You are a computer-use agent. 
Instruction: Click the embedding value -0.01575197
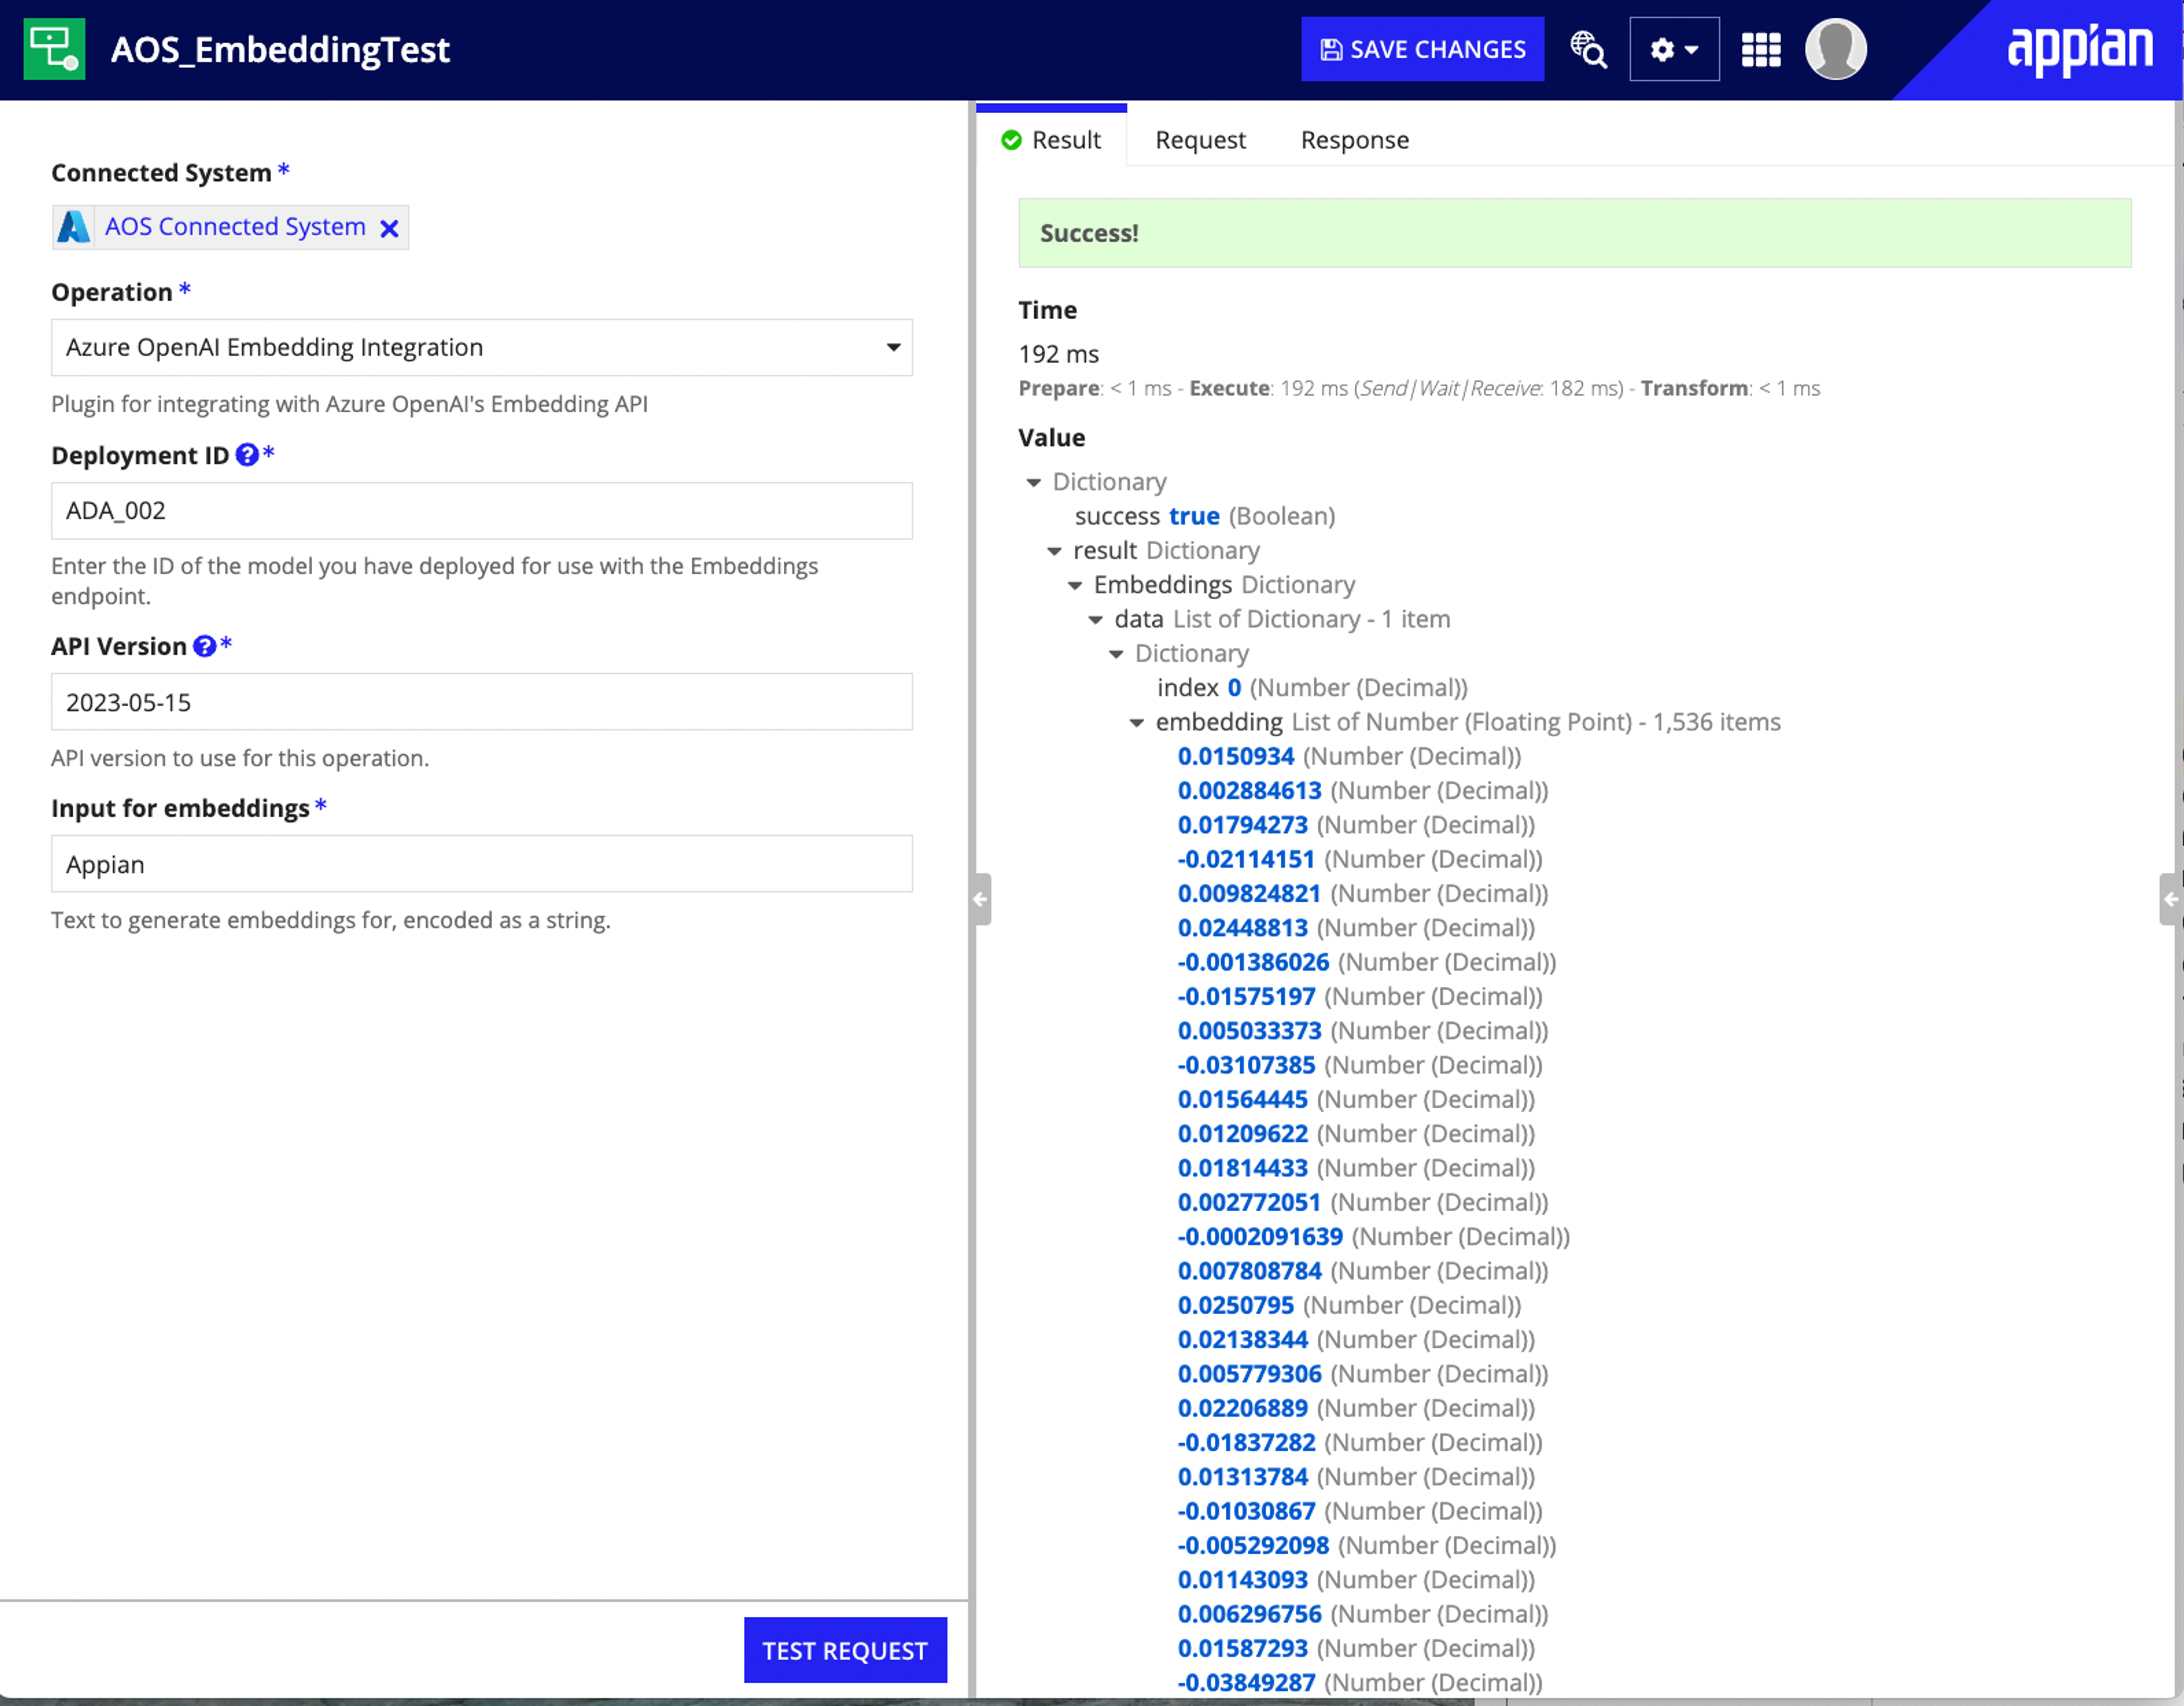tap(1246, 997)
